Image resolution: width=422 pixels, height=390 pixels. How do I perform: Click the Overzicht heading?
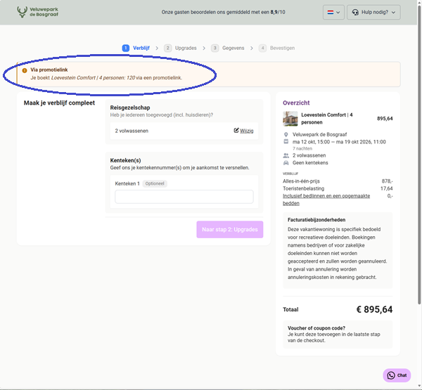tap(296, 103)
